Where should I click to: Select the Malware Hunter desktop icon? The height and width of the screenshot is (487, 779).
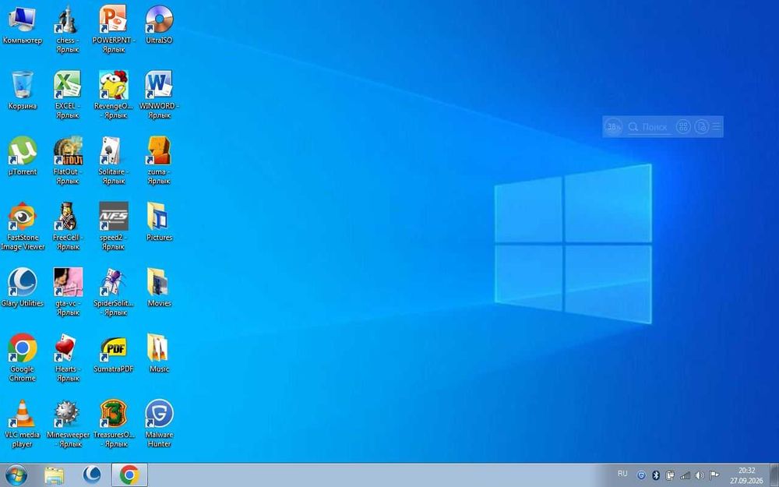pos(159,414)
